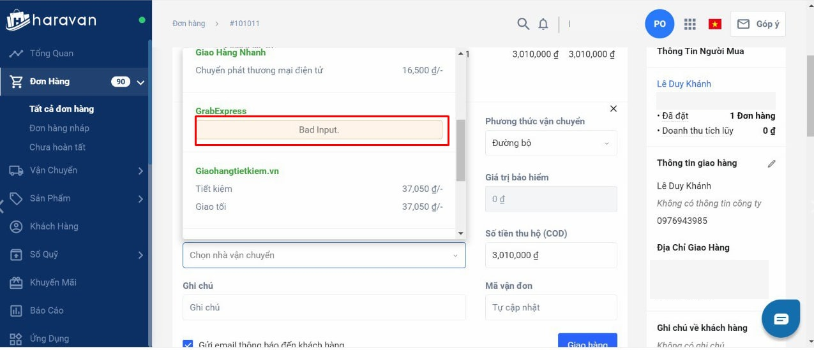814x350 pixels.
Task: Close the shipping panel with X
Action: [x=614, y=109]
